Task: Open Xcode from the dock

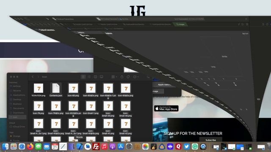Action: click(80, 147)
